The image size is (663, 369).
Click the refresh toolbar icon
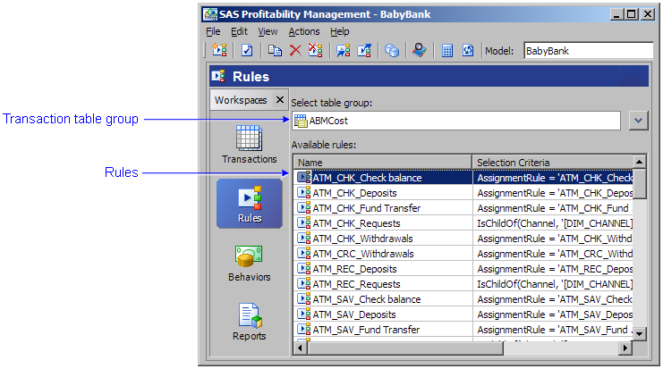pos(467,51)
